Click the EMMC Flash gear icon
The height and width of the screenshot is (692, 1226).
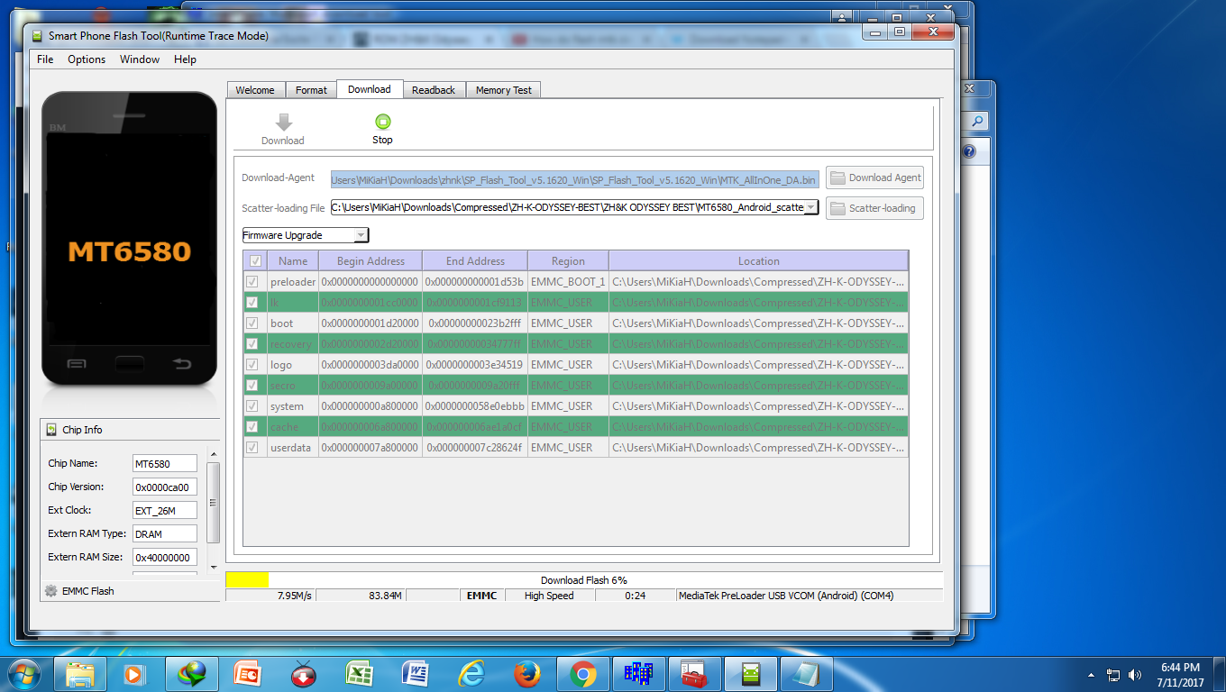50,591
